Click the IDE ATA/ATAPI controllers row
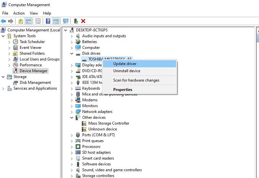 pyautogui.click(x=92, y=77)
